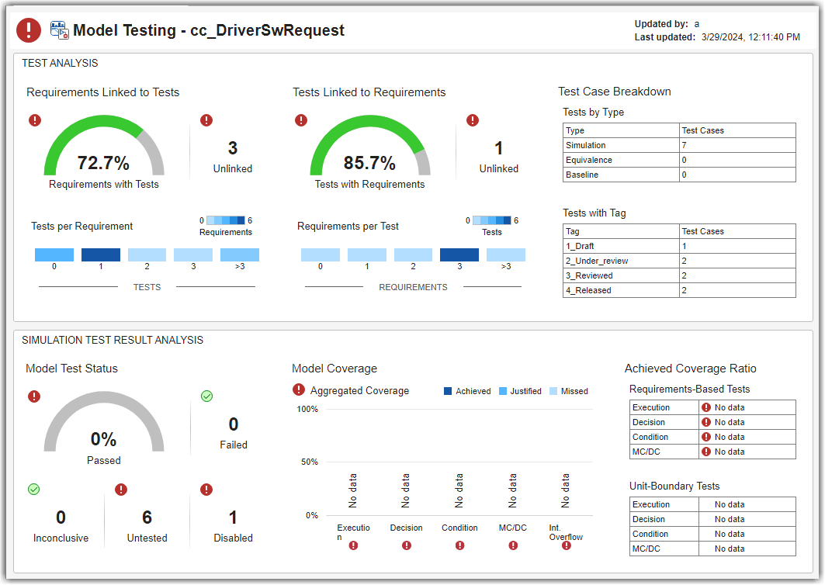Click the red alert icon beside the dashboard title
Screen dimensions: 825x585
pos(28,30)
